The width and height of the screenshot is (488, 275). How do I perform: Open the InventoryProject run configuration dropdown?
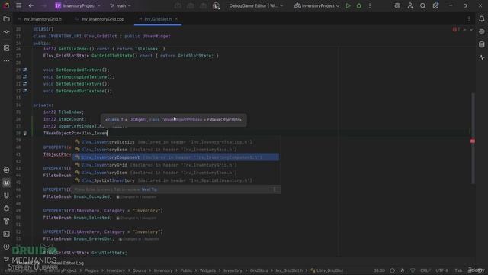coord(317,5)
